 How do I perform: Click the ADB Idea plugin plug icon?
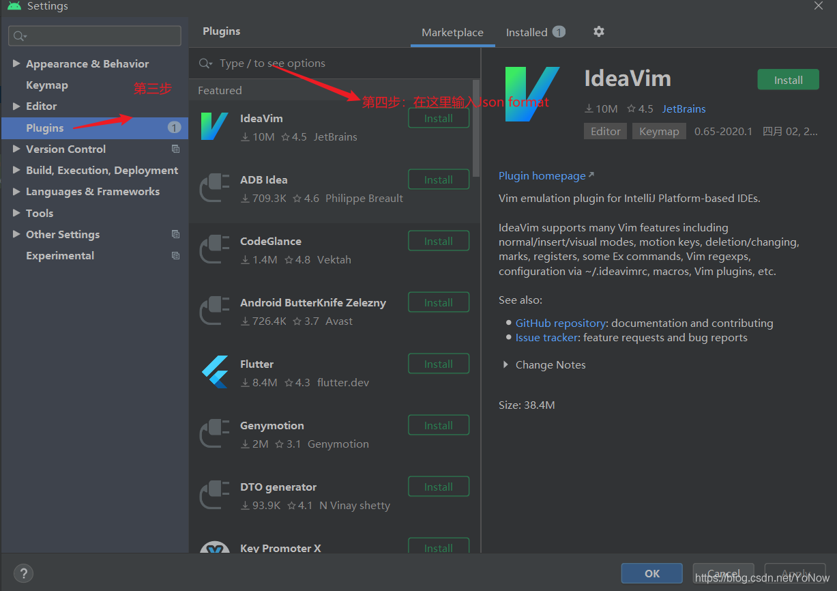(214, 188)
